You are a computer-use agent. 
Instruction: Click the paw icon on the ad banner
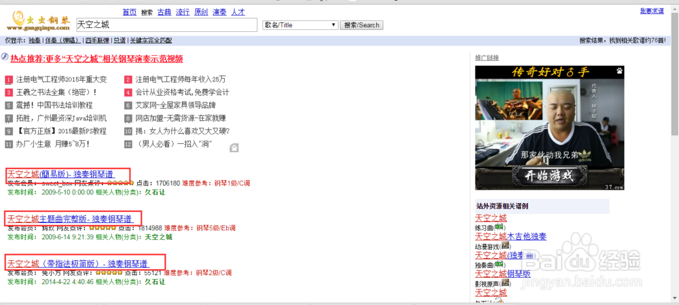(x=619, y=71)
